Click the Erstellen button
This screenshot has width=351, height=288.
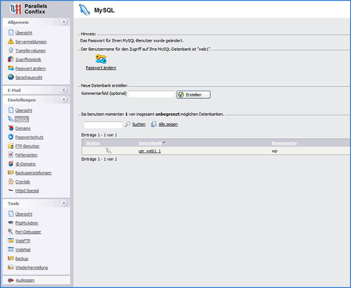193,95
